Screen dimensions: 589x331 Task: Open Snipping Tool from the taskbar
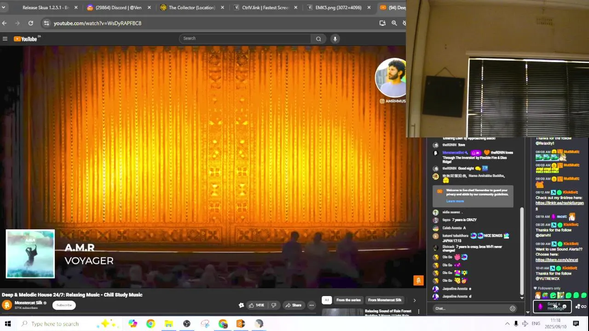(x=205, y=324)
